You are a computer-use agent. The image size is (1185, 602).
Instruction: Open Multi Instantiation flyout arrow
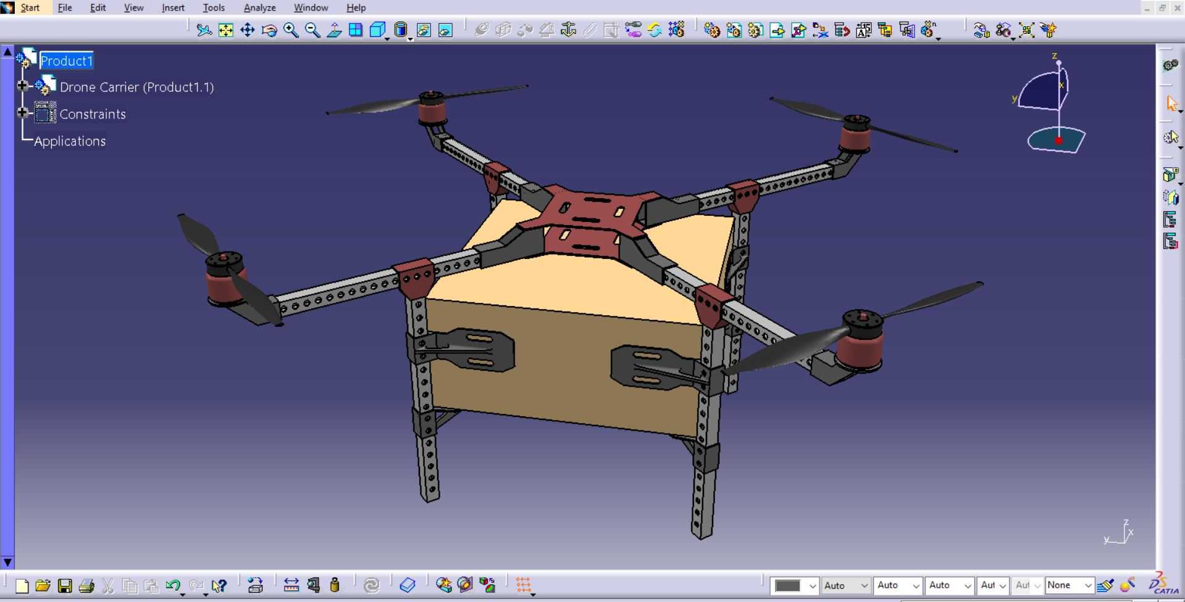click(x=938, y=39)
